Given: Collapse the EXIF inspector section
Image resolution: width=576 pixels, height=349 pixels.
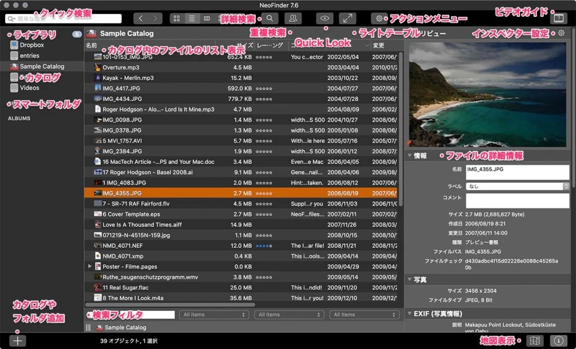Looking at the screenshot, I should [409, 314].
